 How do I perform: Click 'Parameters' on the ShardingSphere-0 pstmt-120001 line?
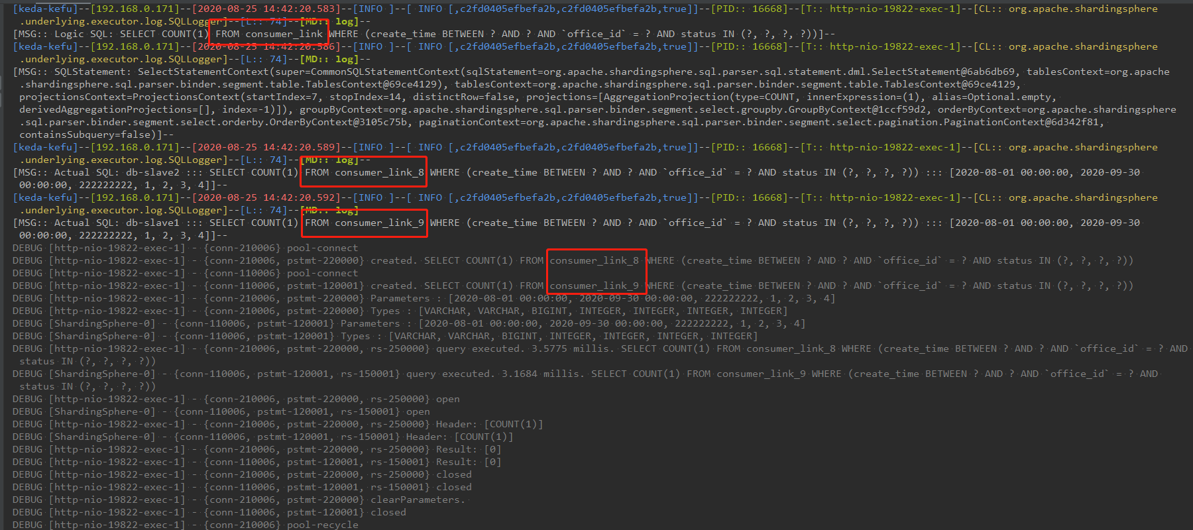tap(370, 323)
